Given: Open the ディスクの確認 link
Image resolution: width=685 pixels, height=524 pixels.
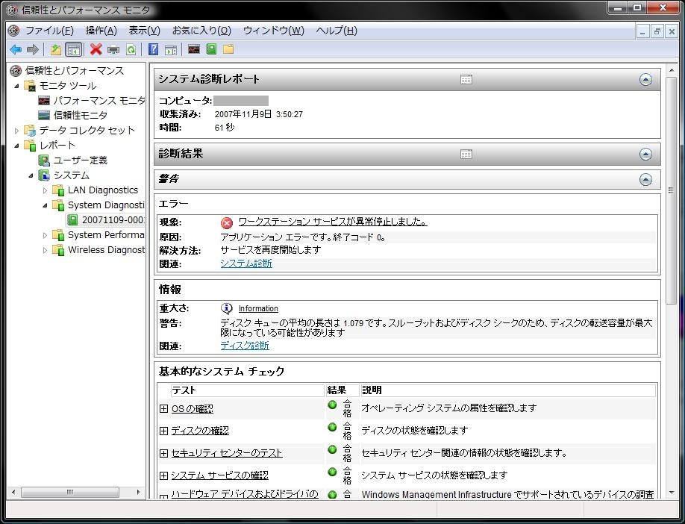Looking at the screenshot, I should coord(200,431).
